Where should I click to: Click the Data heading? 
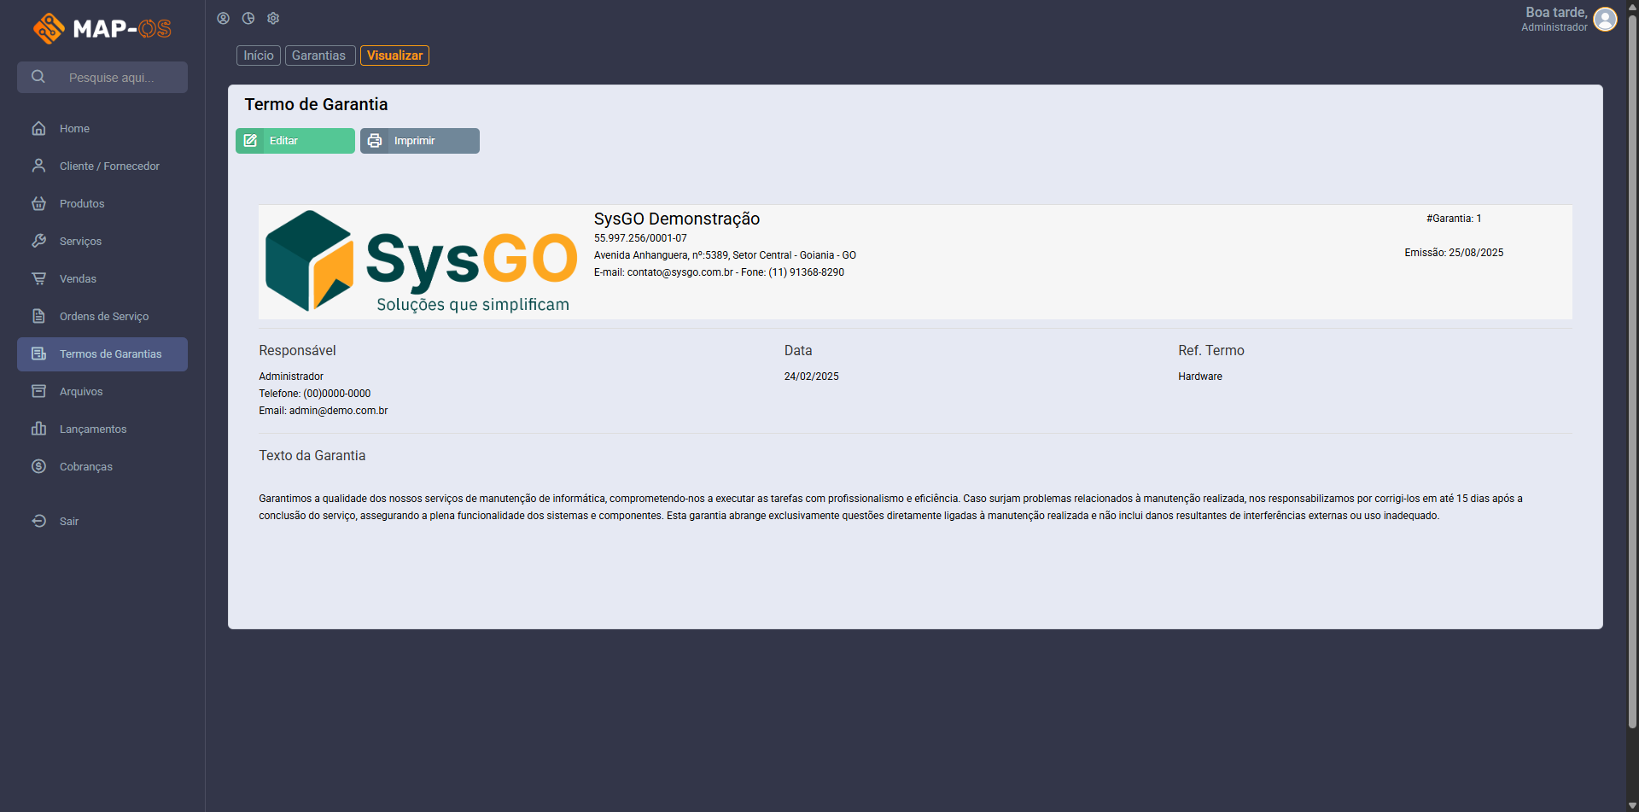click(x=798, y=351)
